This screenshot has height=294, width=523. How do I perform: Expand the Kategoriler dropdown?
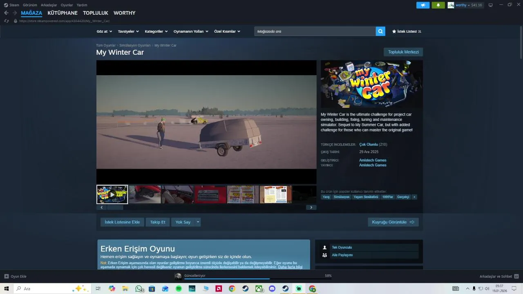coord(156,31)
